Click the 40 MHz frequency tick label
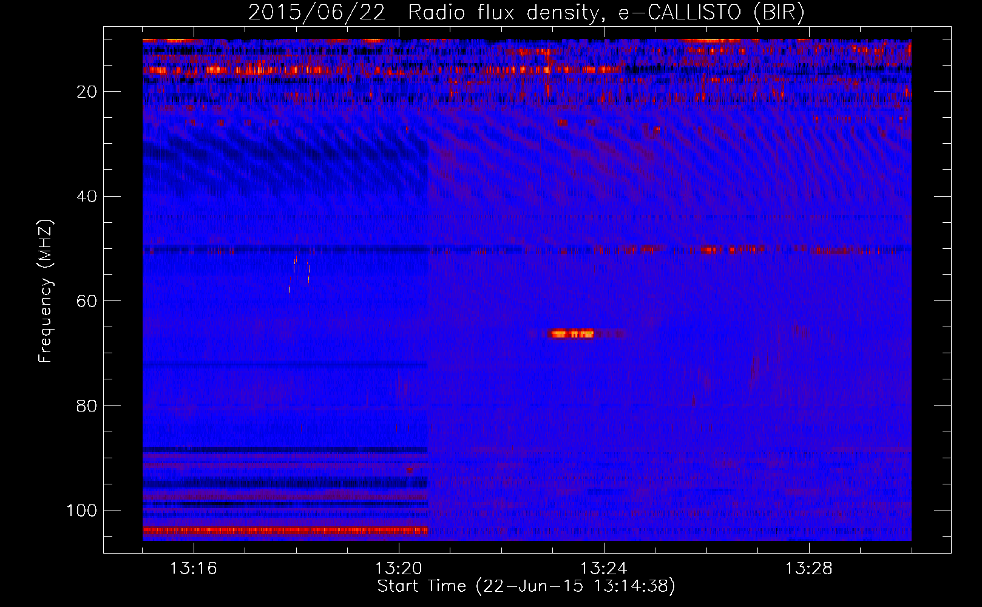This screenshot has height=607, width=982. (x=86, y=197)
